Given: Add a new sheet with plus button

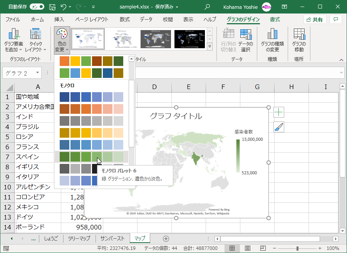Looking at the screenshot, I should pos(166,238).
